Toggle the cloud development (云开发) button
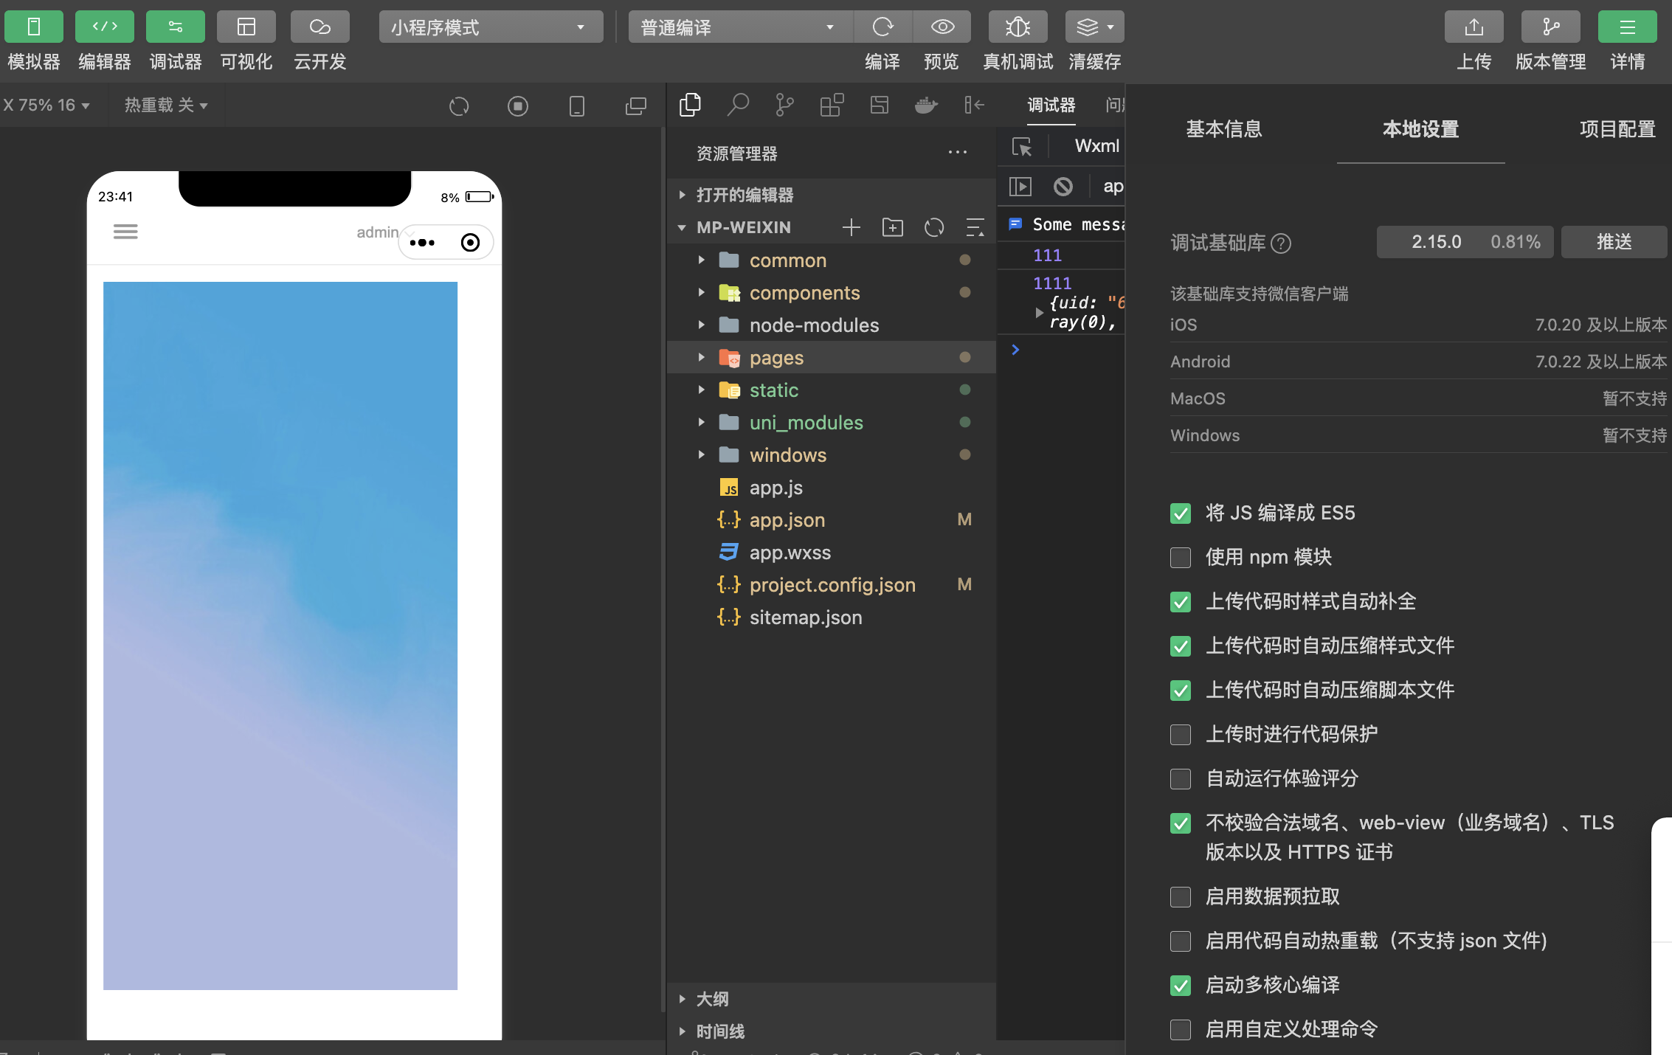 coord(319,27)
